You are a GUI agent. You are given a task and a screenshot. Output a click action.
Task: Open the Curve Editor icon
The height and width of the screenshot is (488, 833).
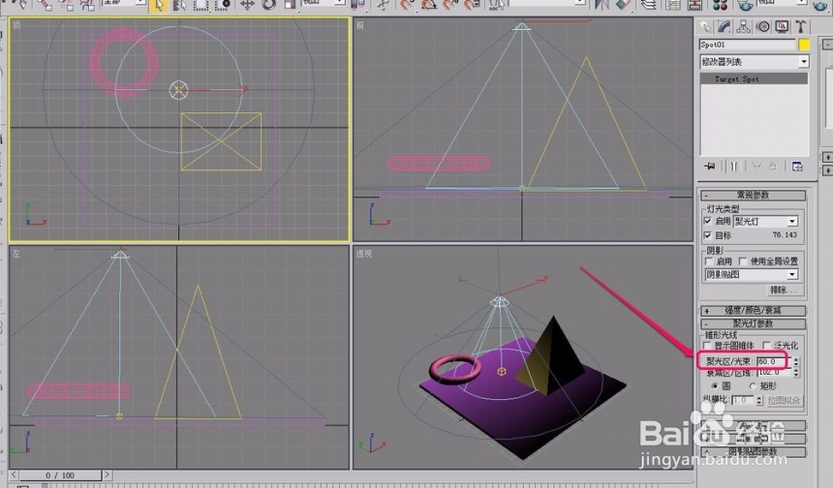click(673, 5)
